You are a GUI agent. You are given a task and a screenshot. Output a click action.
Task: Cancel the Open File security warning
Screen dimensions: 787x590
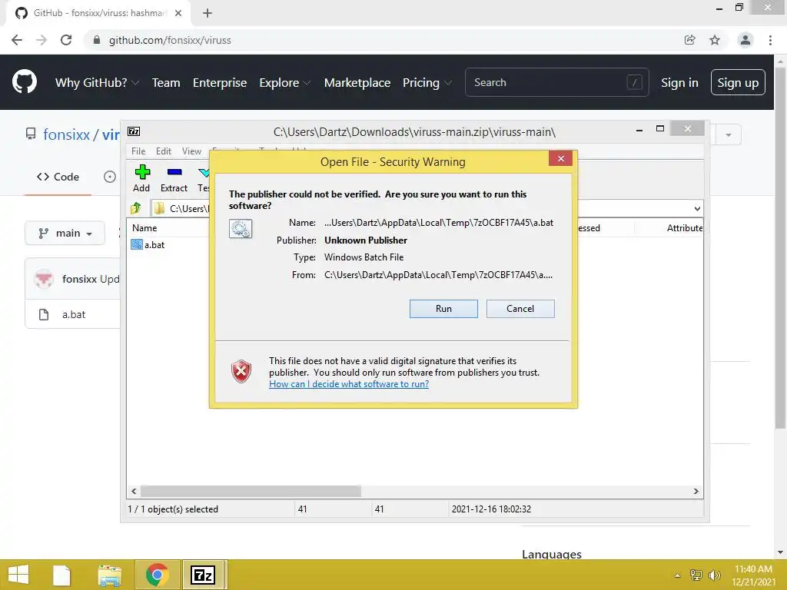click(x=520, y=309)
